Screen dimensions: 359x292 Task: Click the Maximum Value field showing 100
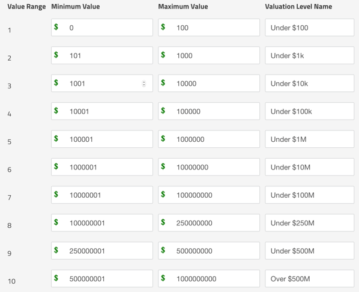coord(209,28)
